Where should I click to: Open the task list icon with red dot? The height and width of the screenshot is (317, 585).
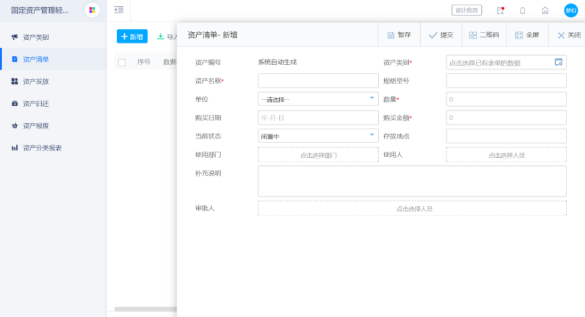click(x=501, y=11)
